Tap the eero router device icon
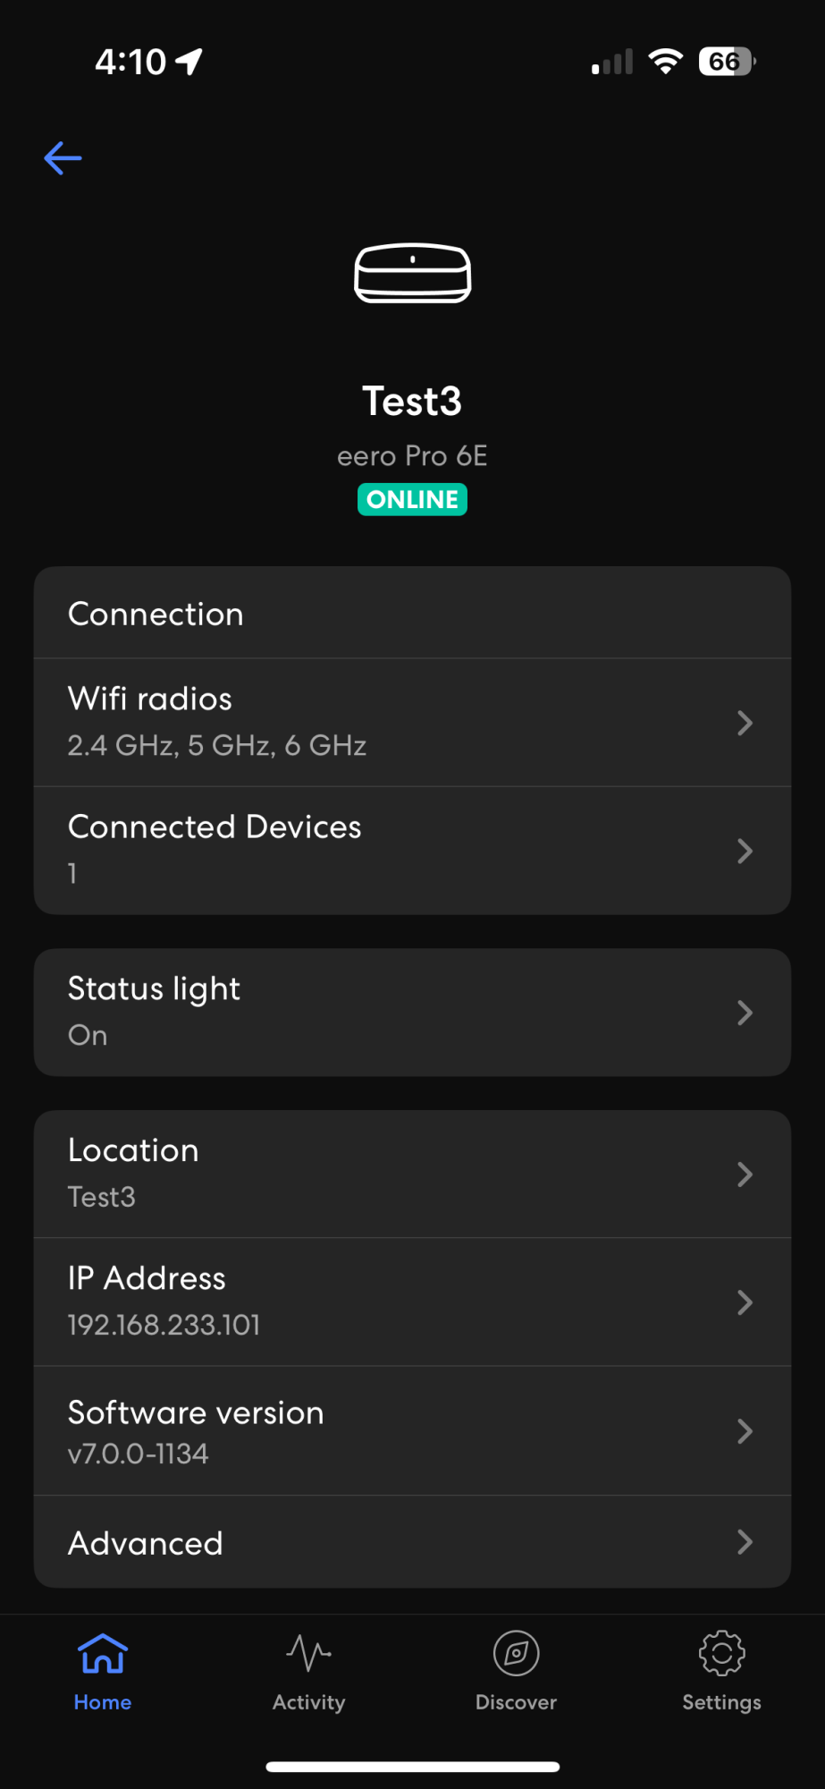The width and height of the screenshot is (825, 1789). coord(412,273)
